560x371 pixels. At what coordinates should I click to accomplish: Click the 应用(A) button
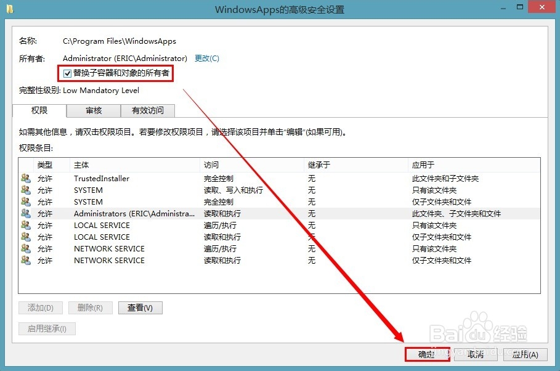point(524,354)
